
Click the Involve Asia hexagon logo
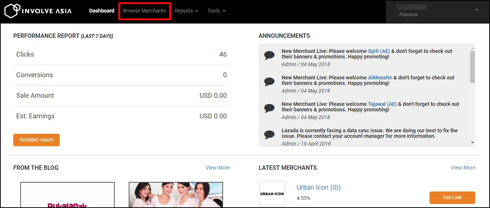tap(11, 11)
